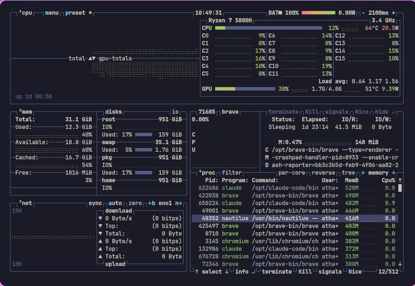Select brave process 49001 row

[x=295, y=211]
